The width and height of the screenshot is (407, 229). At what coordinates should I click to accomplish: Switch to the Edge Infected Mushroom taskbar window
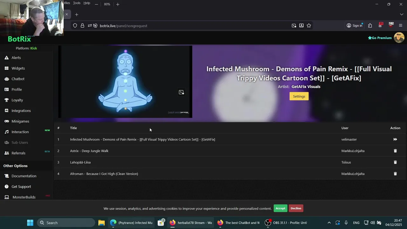pos(131,223)
